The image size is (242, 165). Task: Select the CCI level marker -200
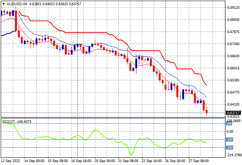(x=230, y=148)
